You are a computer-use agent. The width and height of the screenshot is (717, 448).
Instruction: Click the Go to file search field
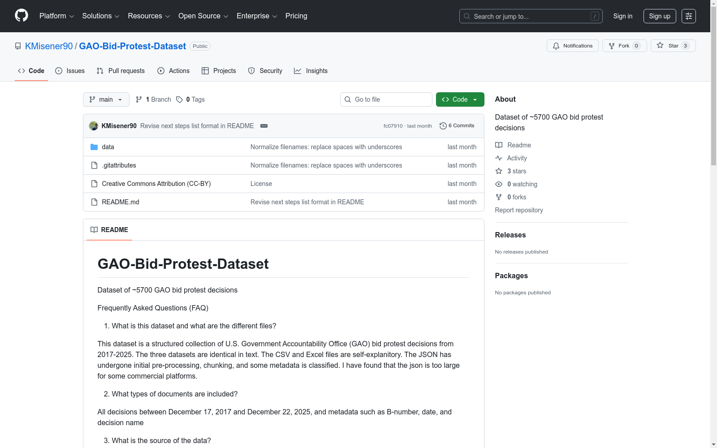coord(386,99)
